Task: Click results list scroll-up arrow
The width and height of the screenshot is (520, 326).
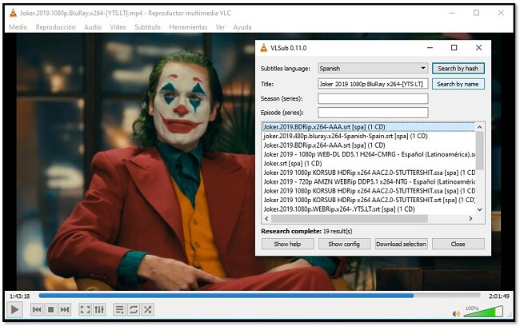Action: tap(479, 127)
